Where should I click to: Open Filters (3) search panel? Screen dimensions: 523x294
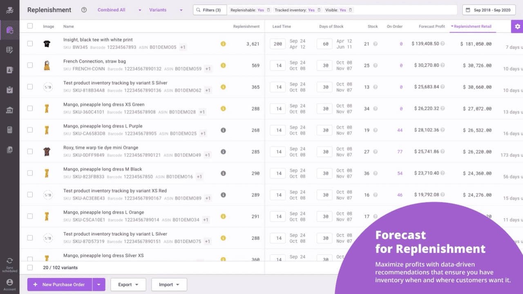210,9
